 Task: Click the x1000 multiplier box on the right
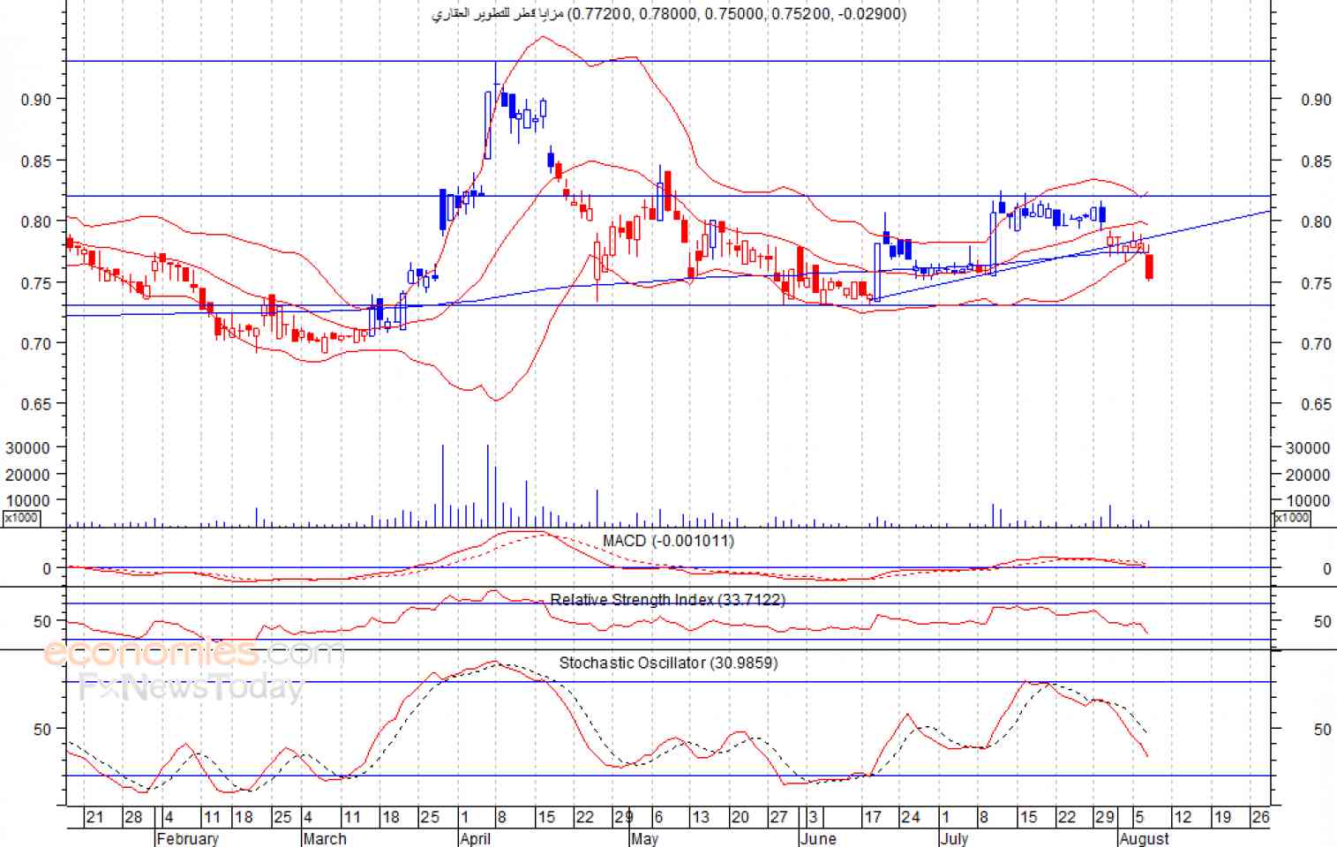click(x=1292, y=518)
